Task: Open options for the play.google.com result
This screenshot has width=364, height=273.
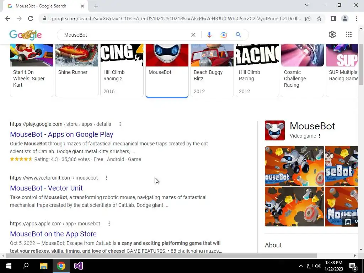Action: (120, 124)
